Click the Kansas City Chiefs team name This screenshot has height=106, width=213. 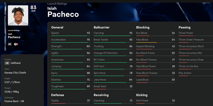(15, 73)
